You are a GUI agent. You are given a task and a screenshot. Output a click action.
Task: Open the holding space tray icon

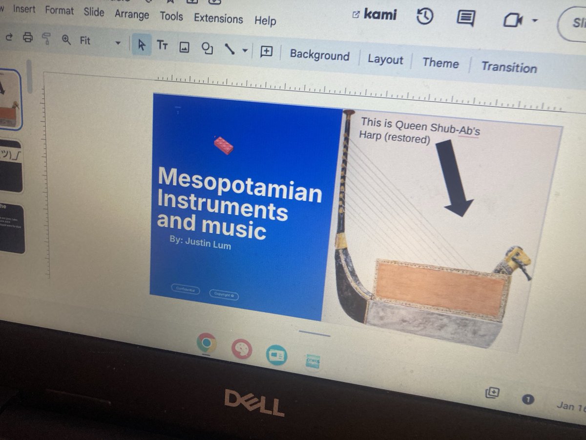(492, 393)
